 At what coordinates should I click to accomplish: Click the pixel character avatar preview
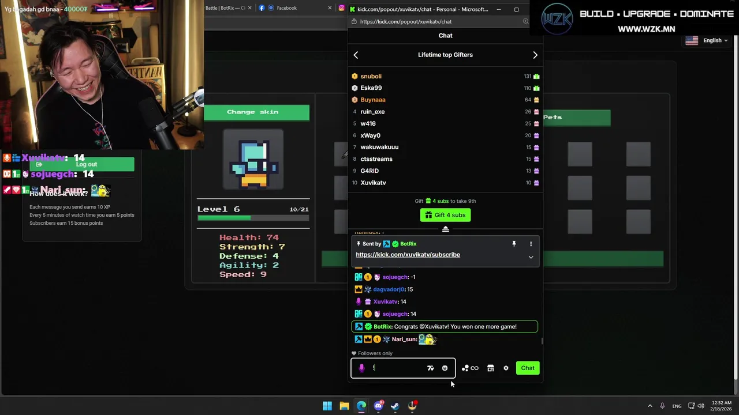click(x=253, y=159)
